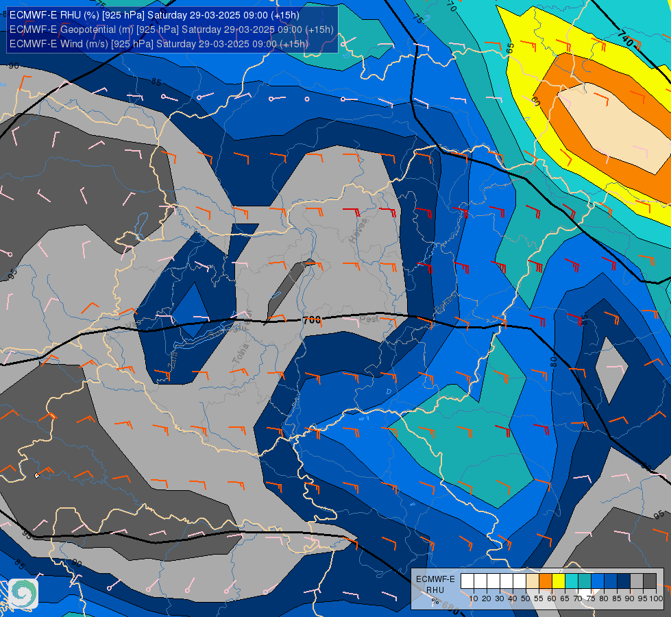Click the 75 tick label in the legend
This screenshot has width=671, height=617.
coord(591,598)
